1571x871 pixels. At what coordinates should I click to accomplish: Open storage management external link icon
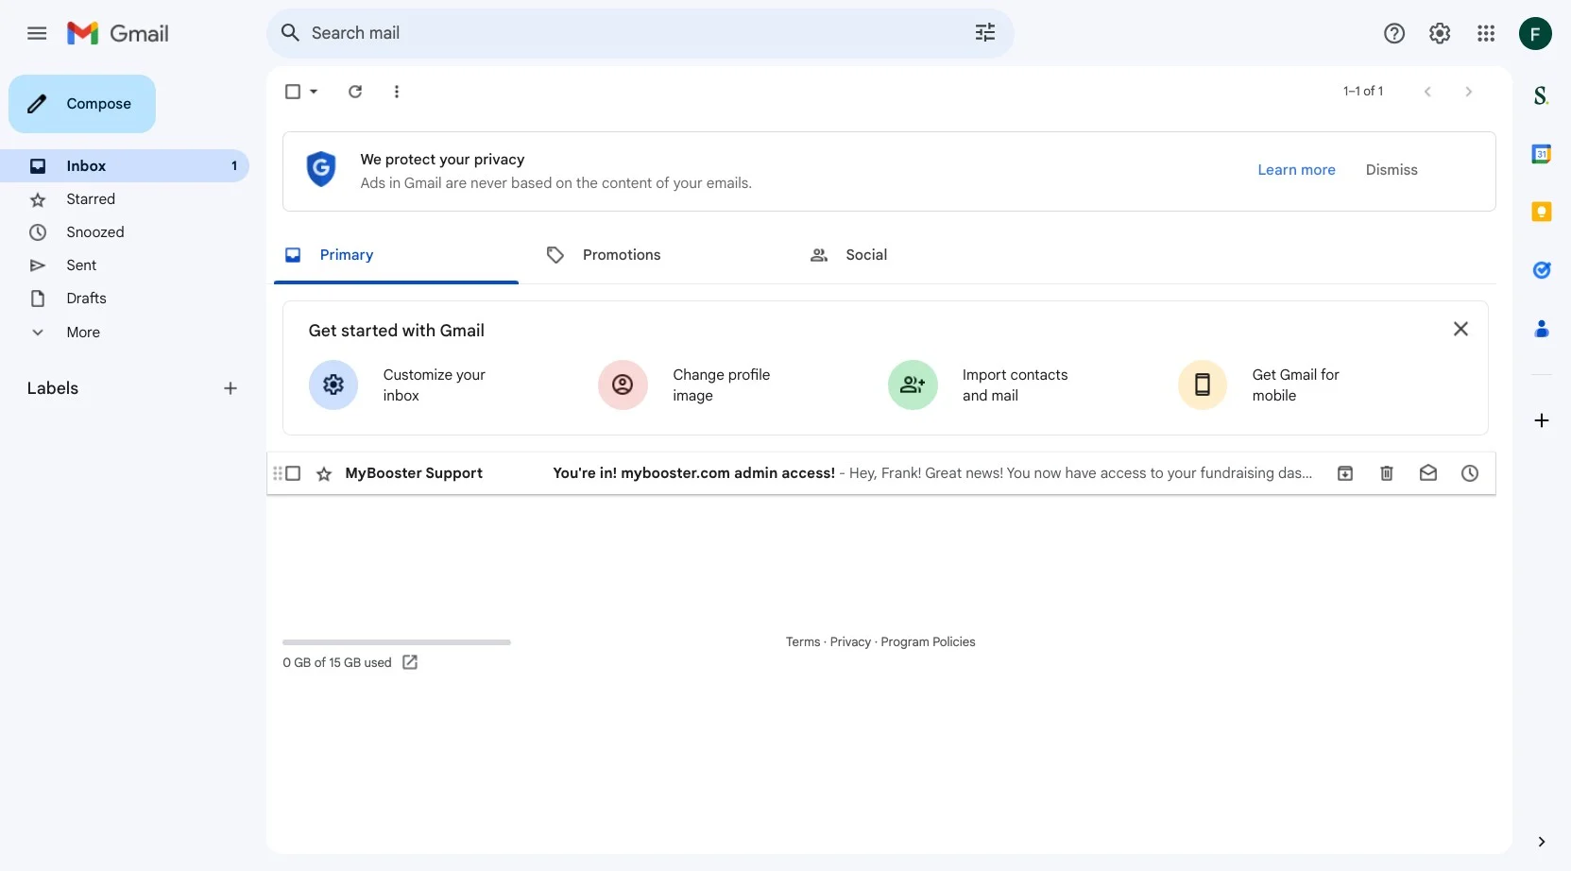(x=410, y=662)
